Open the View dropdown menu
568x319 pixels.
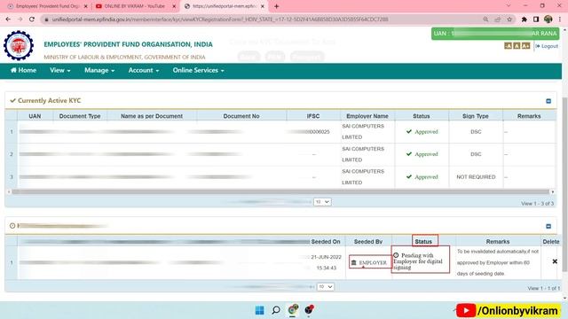click(60, 70)
